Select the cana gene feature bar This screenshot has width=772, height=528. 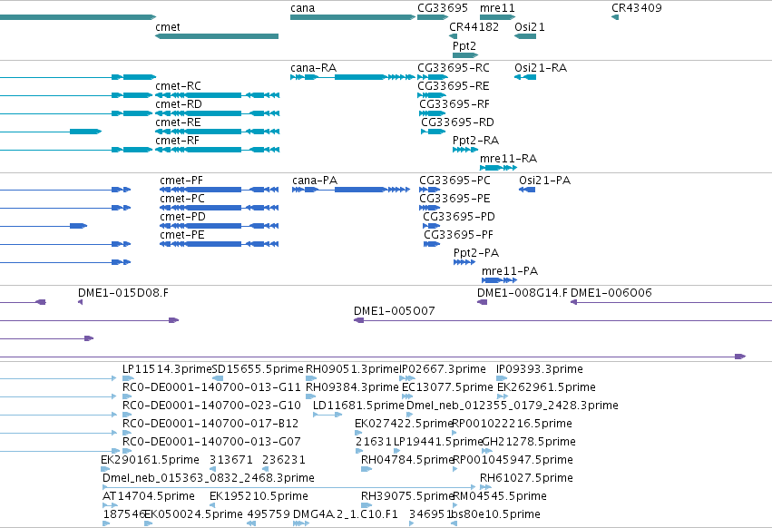pyautogui.click(x=353, y=17)
